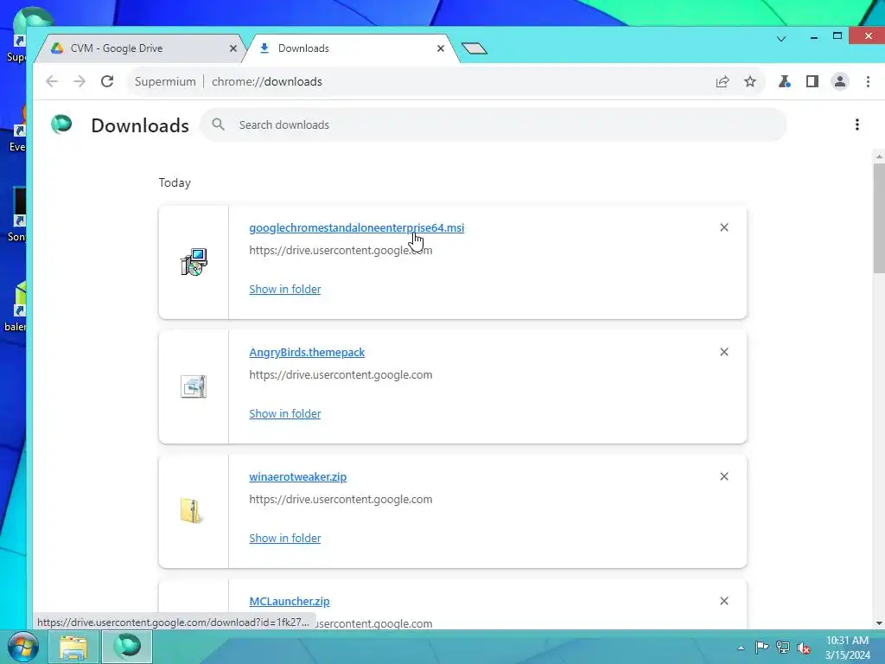Image resolution: width=885 pixels, height=664 pixels.
Task: Reload the Downloads page
Action: [107, 81]
